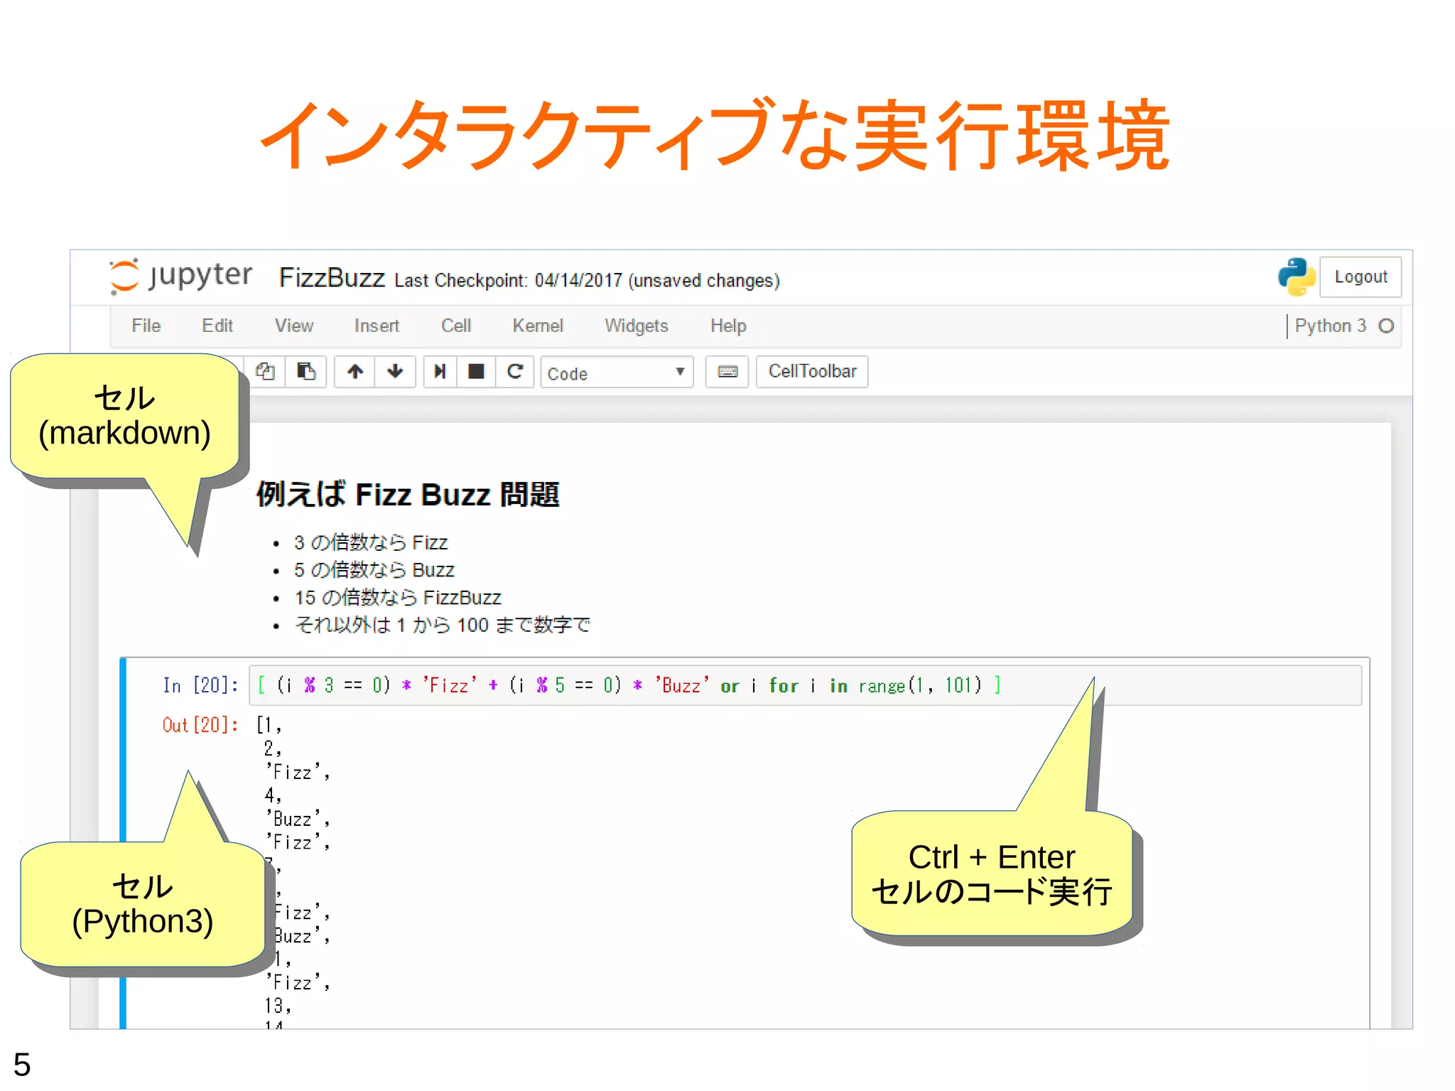
Task: Click the Out [20] output prompt
Action: click(200, 725)
